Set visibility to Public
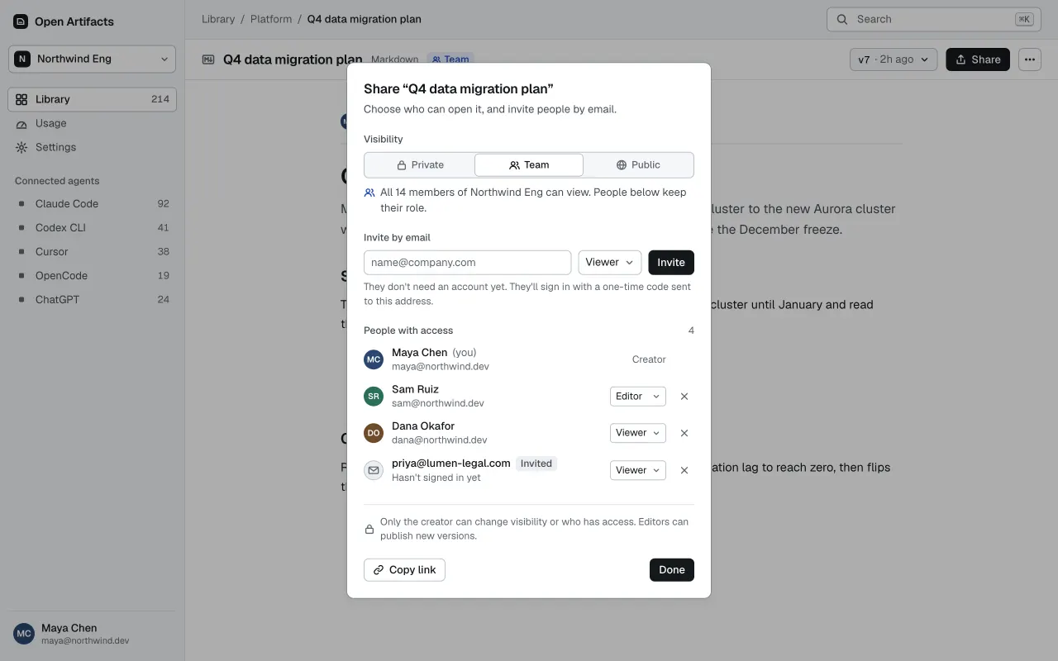 [638, 165]
